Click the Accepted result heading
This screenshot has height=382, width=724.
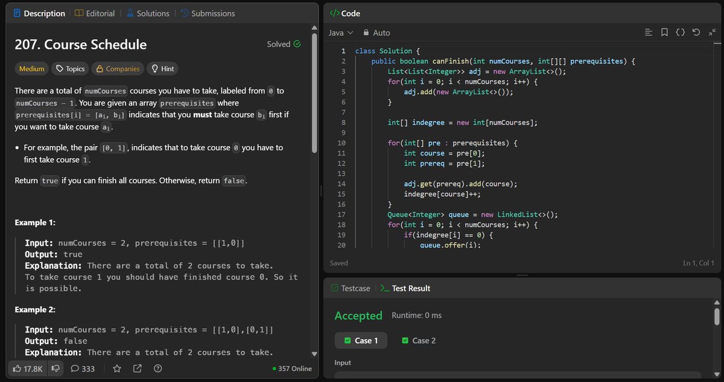[358, 316]
